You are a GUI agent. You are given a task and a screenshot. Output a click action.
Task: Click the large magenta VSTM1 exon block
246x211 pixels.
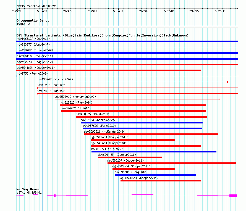pos(233,196)
